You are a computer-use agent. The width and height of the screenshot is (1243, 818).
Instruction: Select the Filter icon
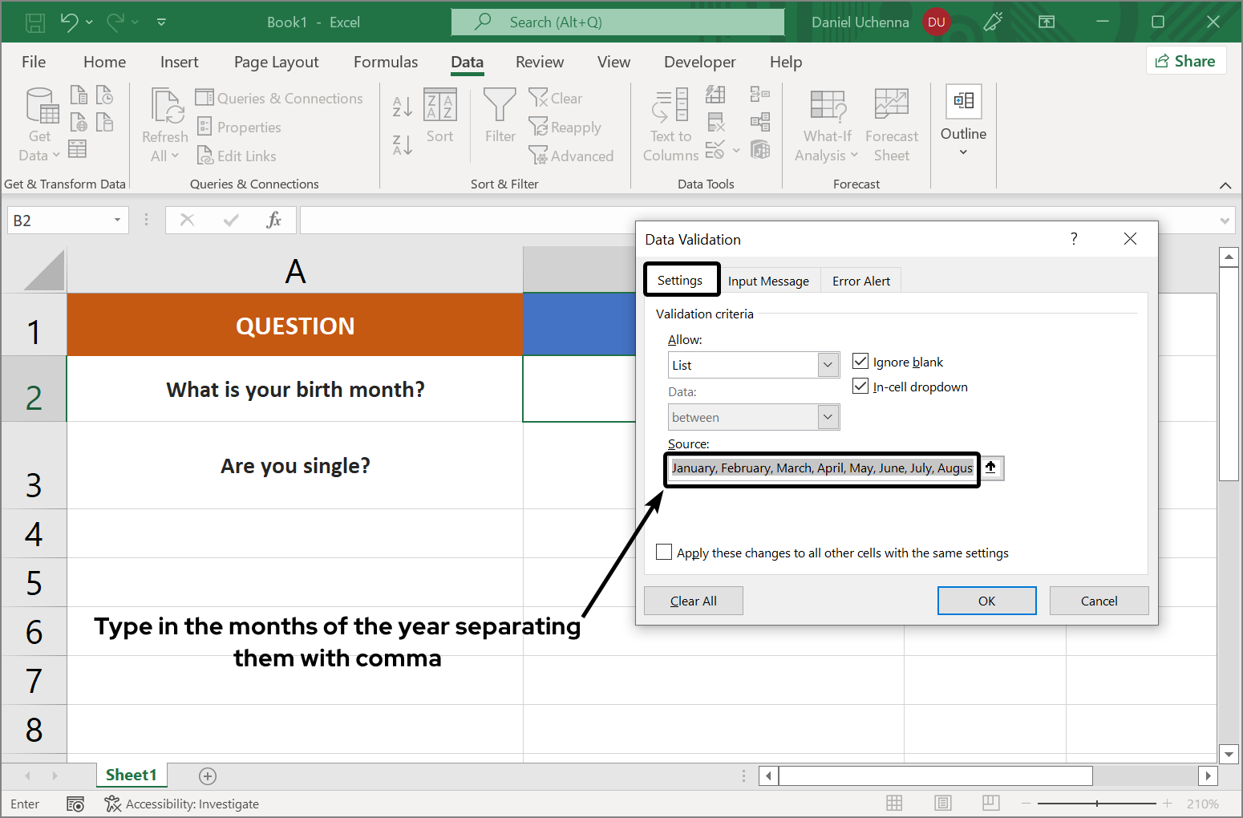tap(499, 116)
